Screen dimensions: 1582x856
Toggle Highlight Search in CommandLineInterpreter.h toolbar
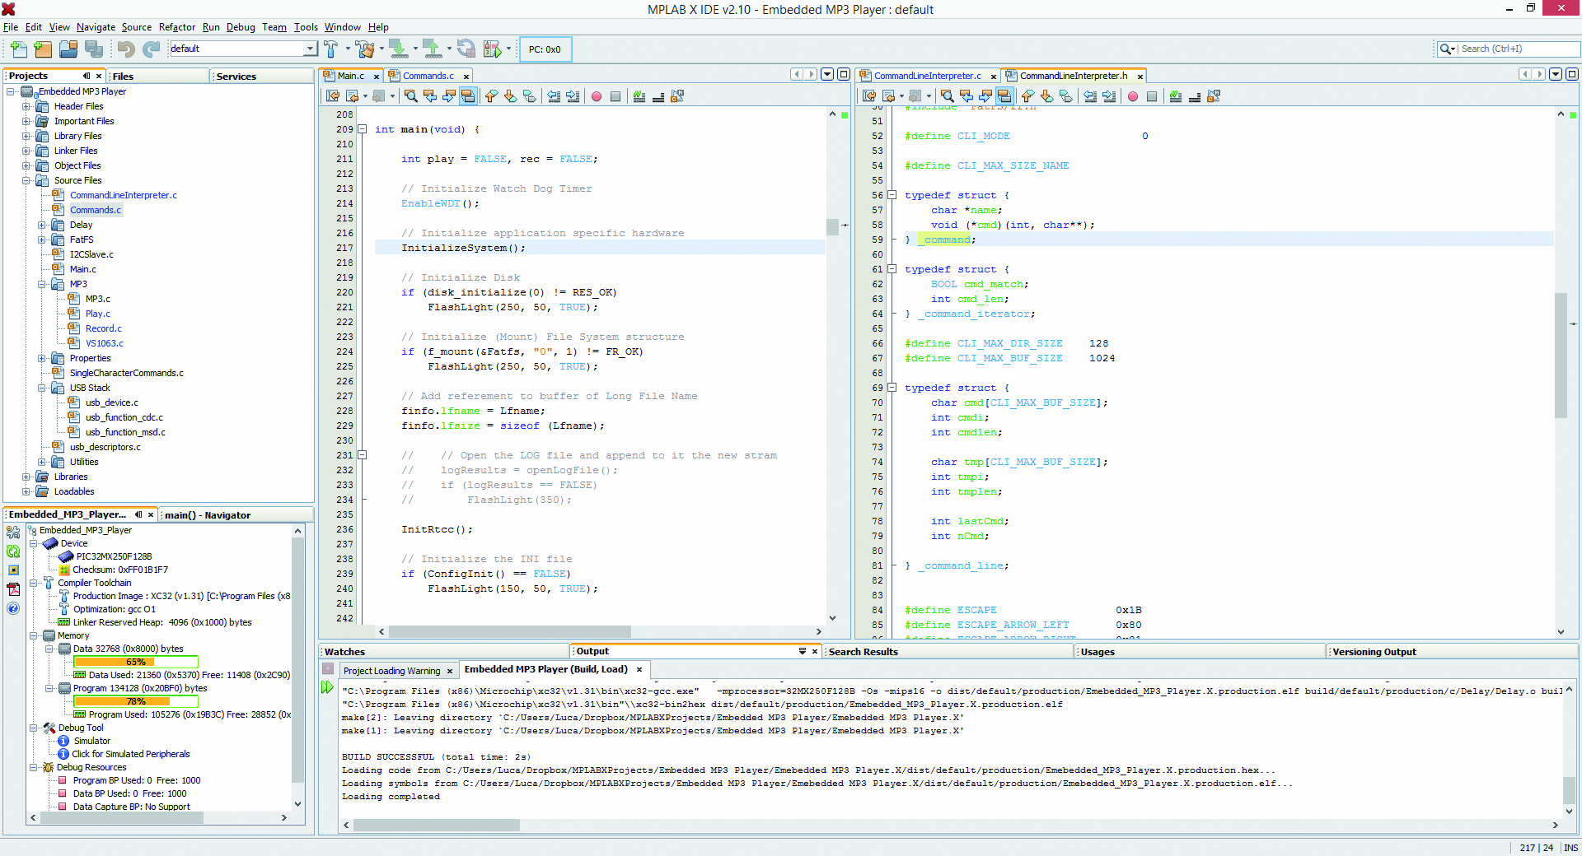[x=1004, y=96]
